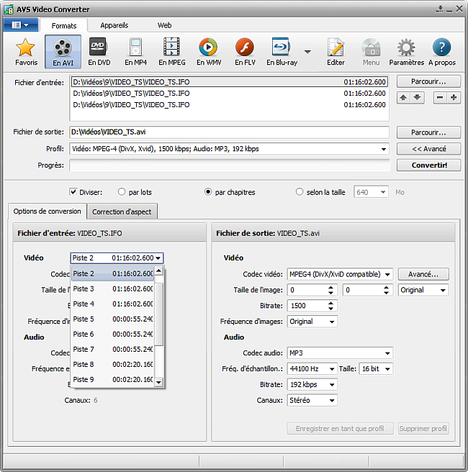This screenshot has height=472, width=468.
Task: Click the Avancé... codec button
Action: pyautogui.click(x=423, y=274)
